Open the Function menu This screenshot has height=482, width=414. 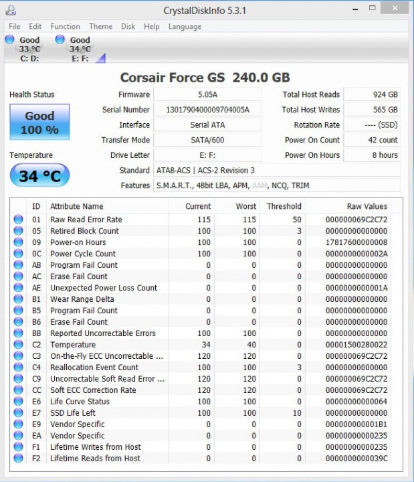click(x=65, y=26)
